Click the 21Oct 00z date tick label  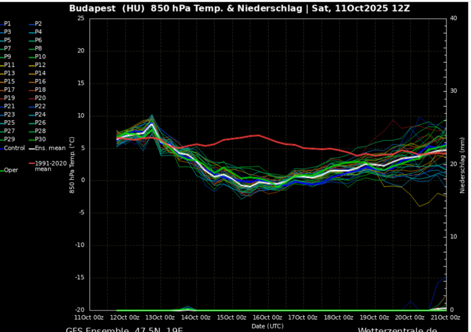pos(446,318)
